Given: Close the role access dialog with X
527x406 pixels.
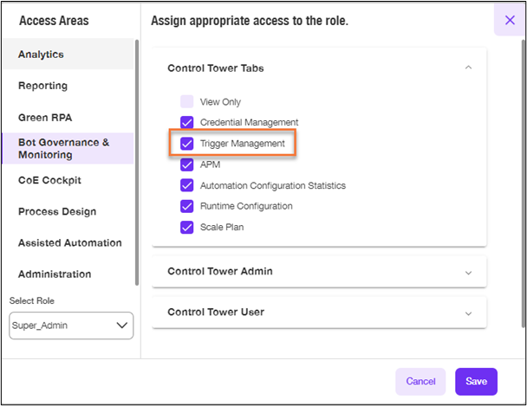Looking at the screenshot, I should (x=510, y=21).
